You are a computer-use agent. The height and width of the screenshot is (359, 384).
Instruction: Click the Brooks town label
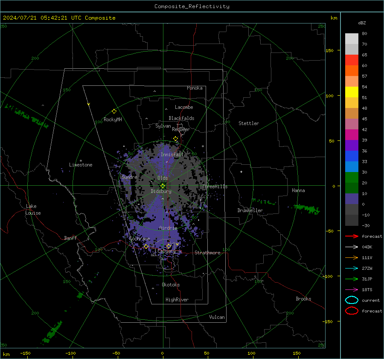tap(303, 299)
